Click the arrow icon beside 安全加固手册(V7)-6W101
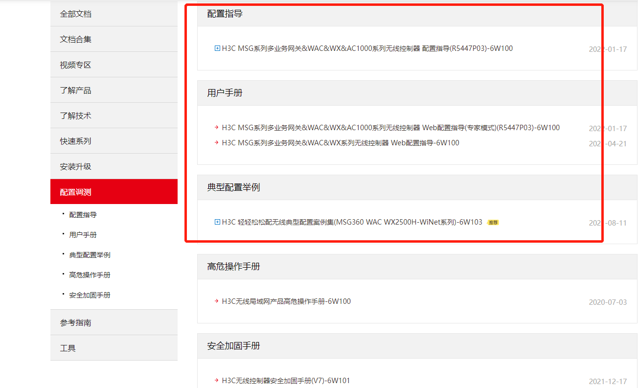Viewport: 638px width, 388px height. (217, 381)
